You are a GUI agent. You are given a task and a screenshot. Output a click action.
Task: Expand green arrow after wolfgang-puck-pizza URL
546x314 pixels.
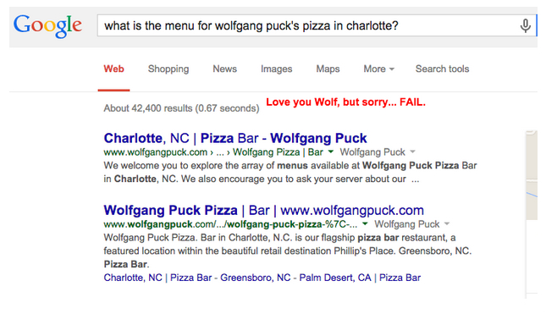[365, 223]
